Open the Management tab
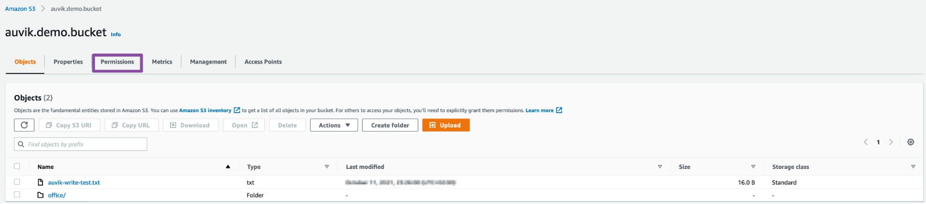 [208, 62]
